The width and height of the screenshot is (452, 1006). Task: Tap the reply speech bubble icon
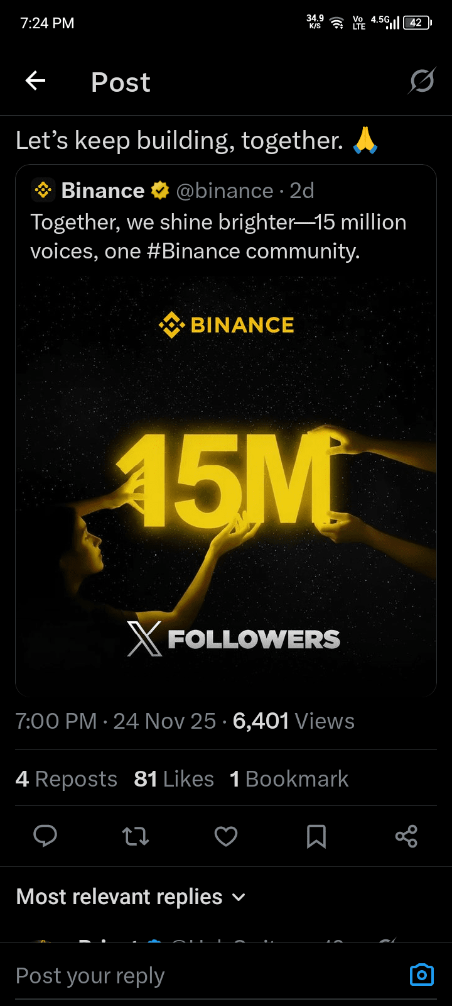45,836
